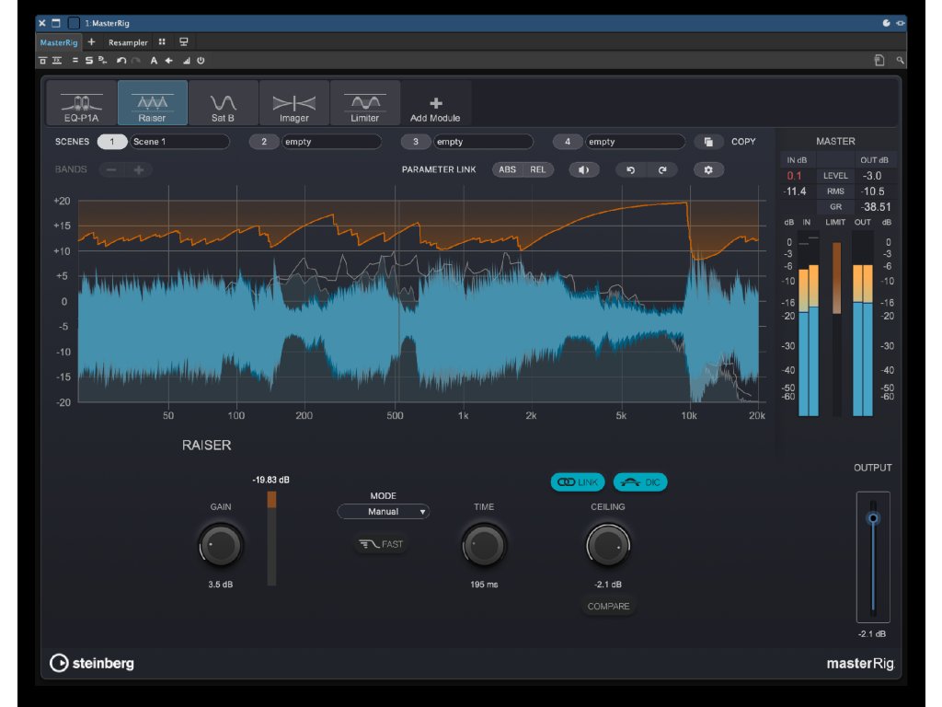
Task: Click the OUTPUT level slider handle
Action: (873, 518)
